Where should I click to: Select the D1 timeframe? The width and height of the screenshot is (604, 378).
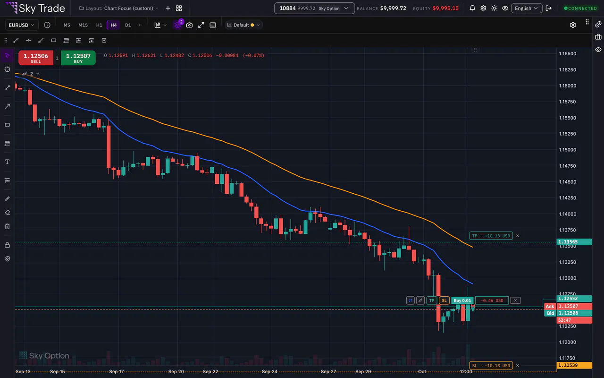coord(128,25)
